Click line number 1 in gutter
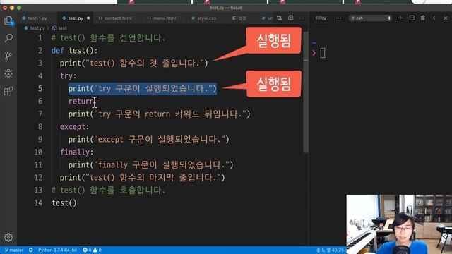Image resolution: width=452 pixels, height=254 pixels. (40, 37)
